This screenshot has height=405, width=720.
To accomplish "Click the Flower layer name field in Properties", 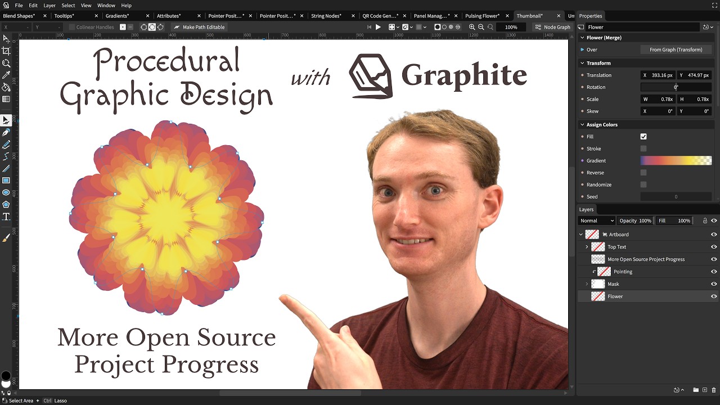I will coord(643,27).
